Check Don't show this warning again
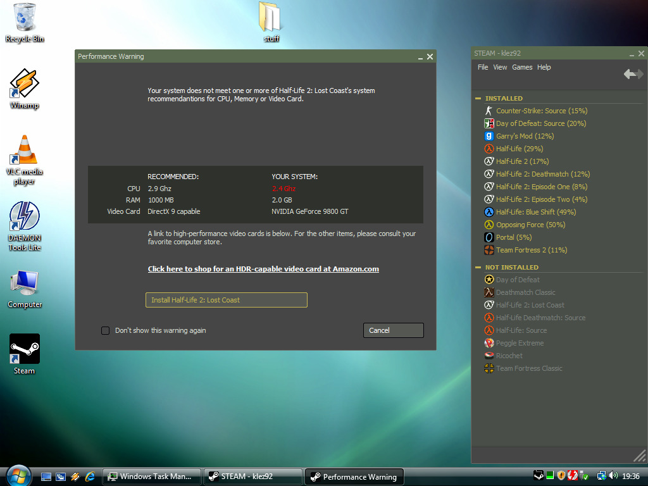The width and height of the screenshot is (648, 486). pos(106,330)
